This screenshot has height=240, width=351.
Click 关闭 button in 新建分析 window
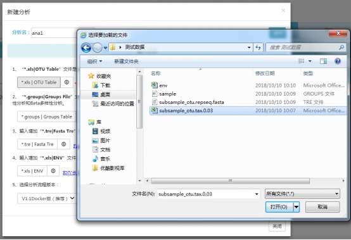point(277,226)
